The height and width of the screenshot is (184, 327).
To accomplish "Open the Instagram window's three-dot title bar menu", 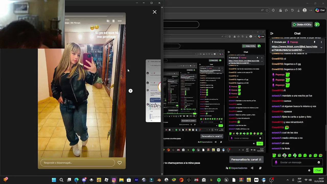I will 137,3.
